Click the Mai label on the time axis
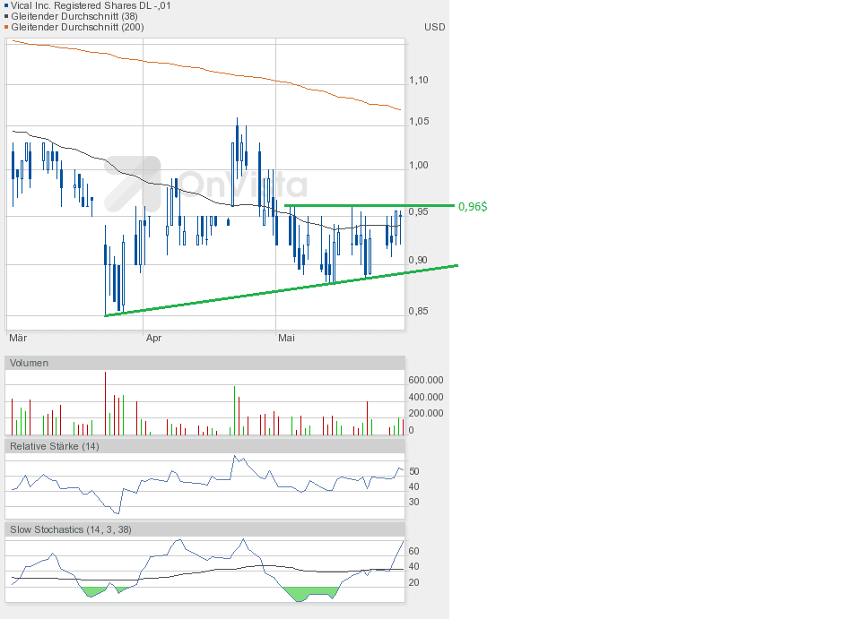861x619 pixels. pos(286,339)
